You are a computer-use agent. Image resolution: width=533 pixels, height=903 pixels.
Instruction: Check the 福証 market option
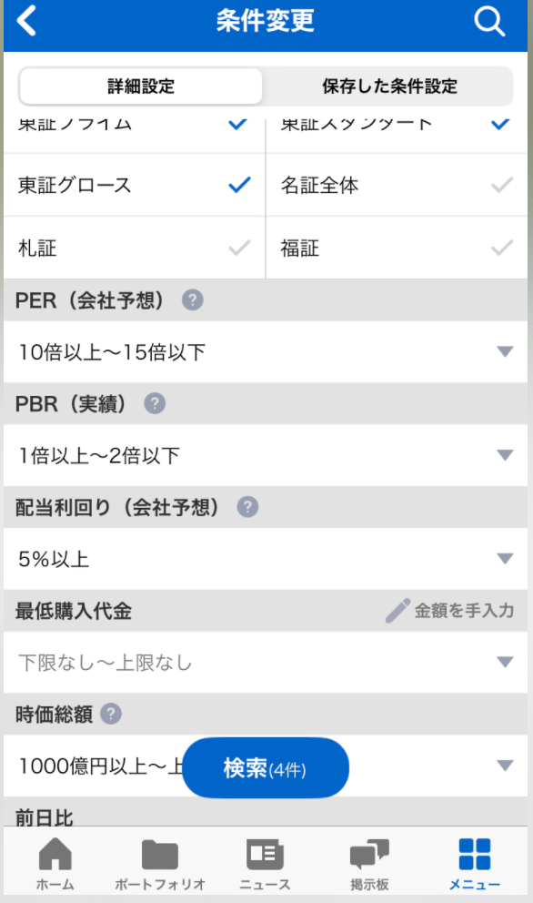point(397,249)
